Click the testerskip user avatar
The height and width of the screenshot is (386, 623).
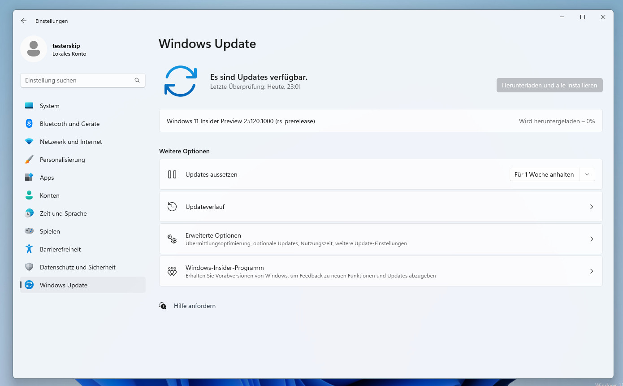[34, 49]
